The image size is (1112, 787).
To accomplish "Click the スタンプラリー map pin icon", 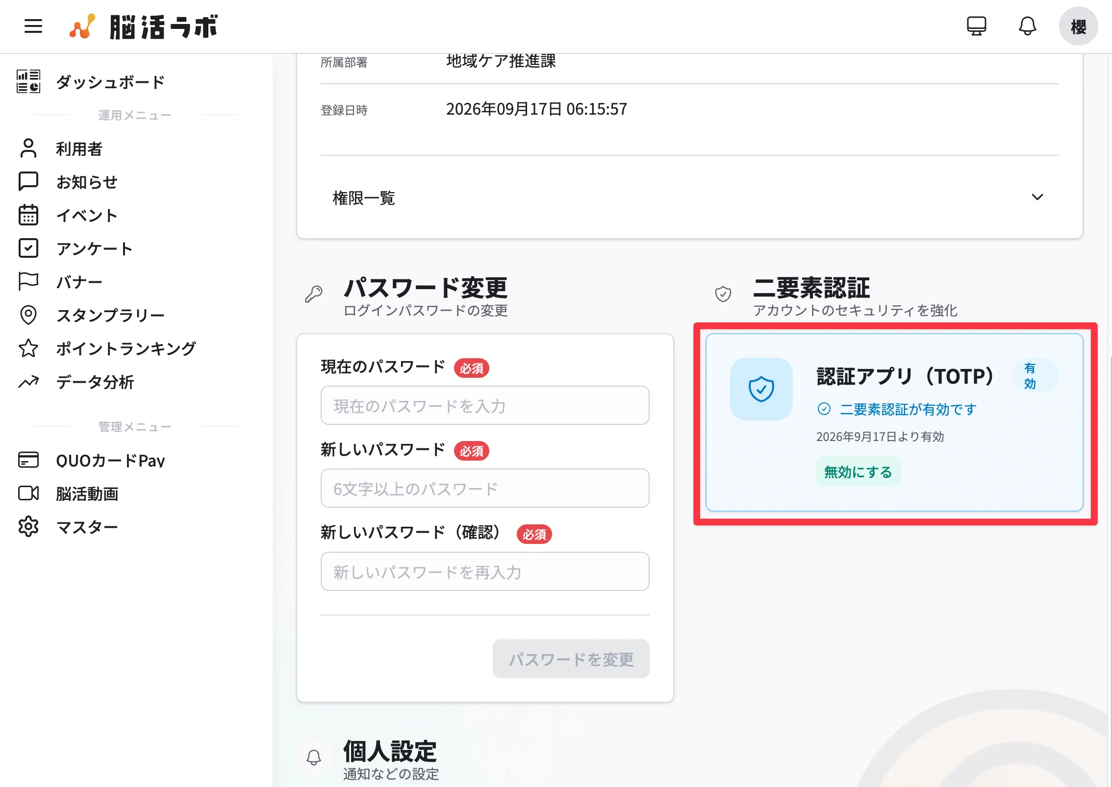I will [x=28, y=315].
